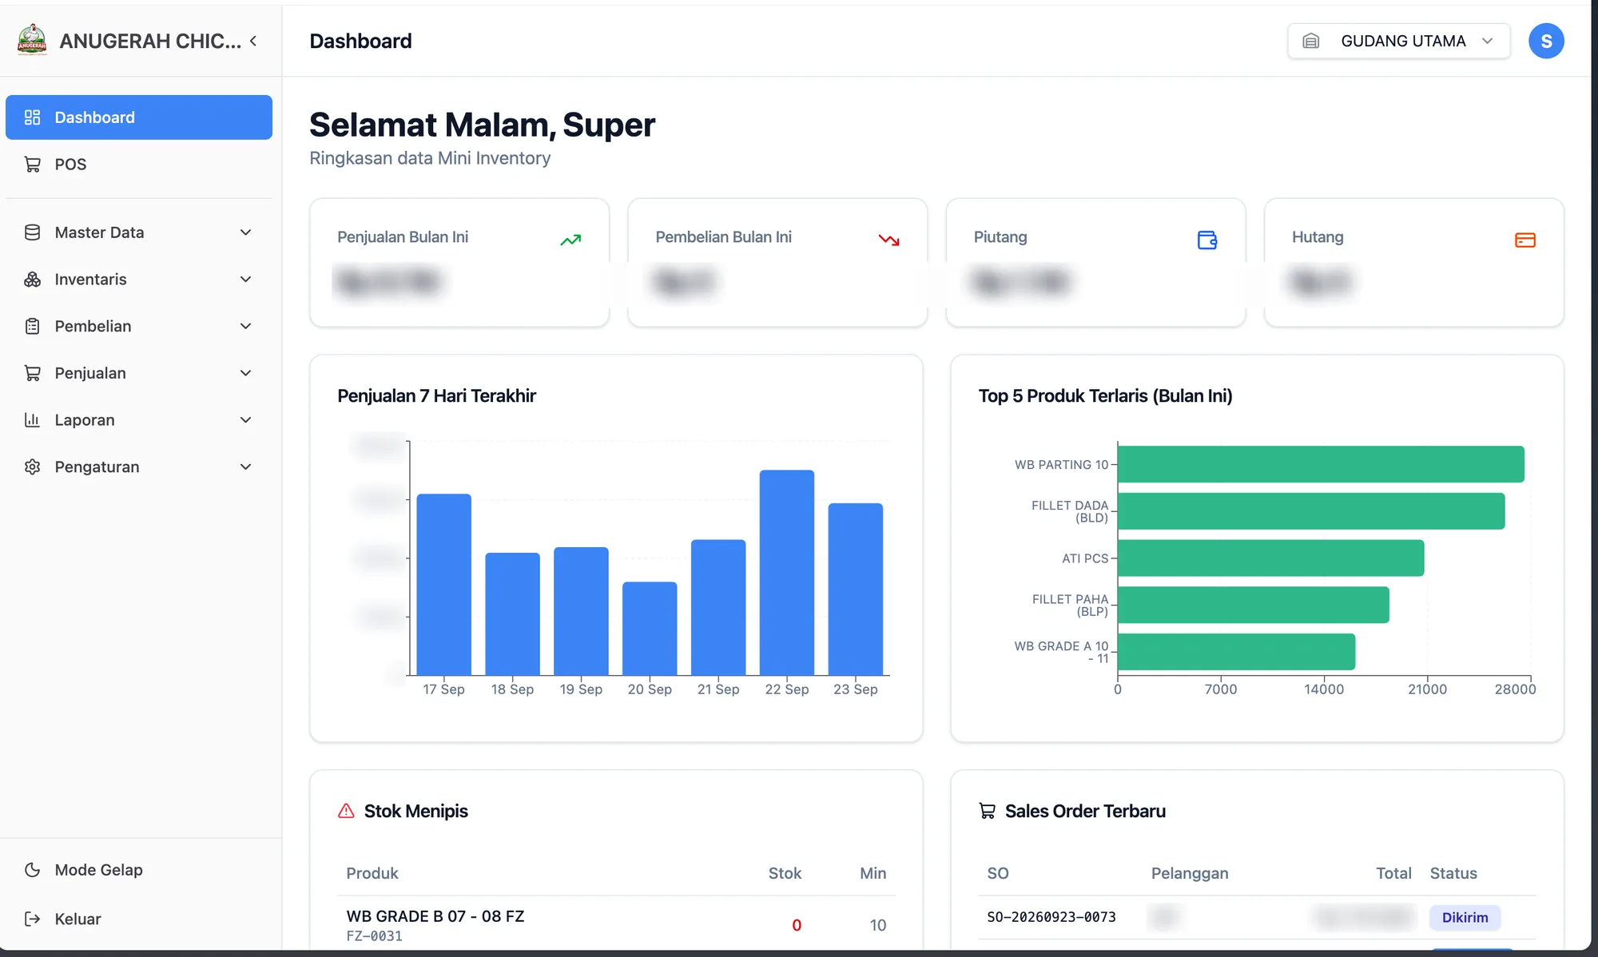This screenshot has height=957, width=1598.
Task: Click the blue wallet icon on Piutang card
Action: [1207, 240]
